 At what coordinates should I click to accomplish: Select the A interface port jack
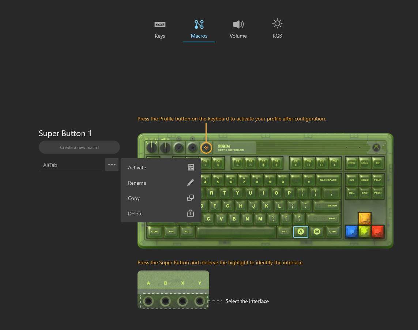(148, 301)
